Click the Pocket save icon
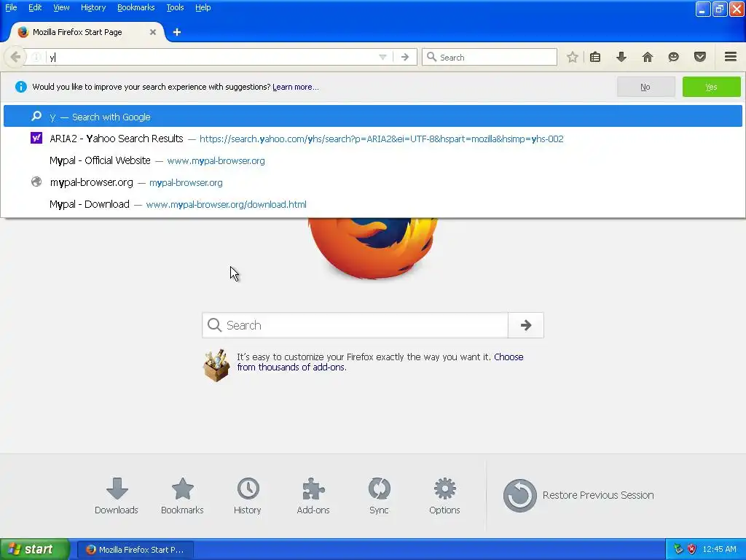 700,57
